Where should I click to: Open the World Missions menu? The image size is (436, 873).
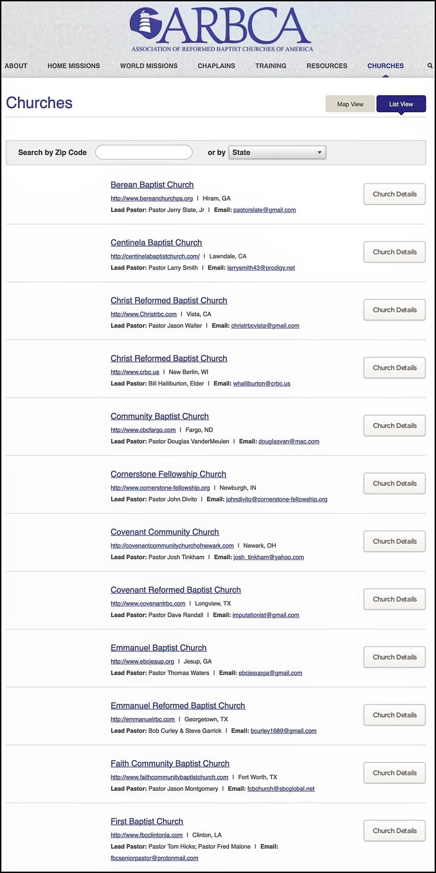149,66
